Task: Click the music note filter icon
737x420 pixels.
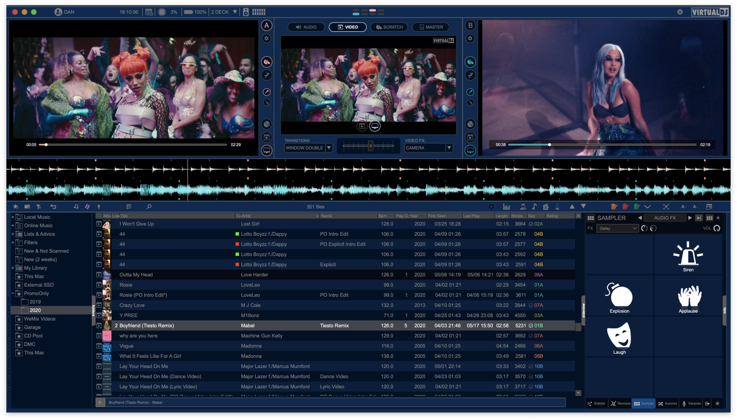Action: pyautogui.click(x=76, y=207)
